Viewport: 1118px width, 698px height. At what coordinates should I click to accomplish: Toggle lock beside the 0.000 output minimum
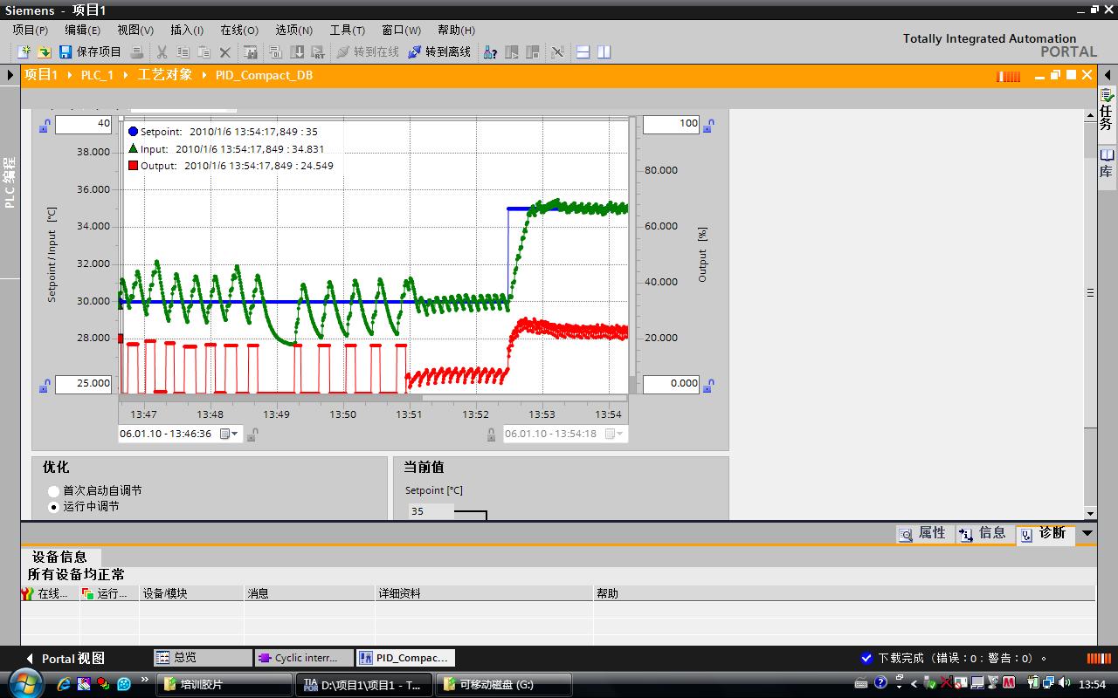point(708,385)
